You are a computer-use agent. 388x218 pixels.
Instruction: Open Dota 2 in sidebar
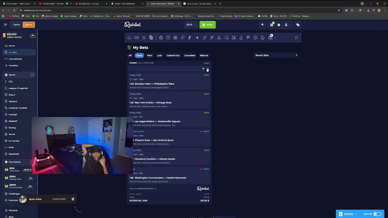click(19, 95)
